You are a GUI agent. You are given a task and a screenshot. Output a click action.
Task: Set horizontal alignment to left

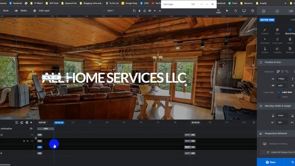coord(278,72)
